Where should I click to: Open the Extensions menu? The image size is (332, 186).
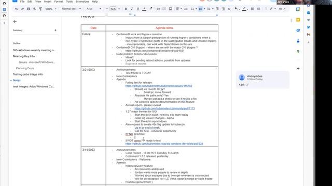pyautogui.click(x=82, y=2)
